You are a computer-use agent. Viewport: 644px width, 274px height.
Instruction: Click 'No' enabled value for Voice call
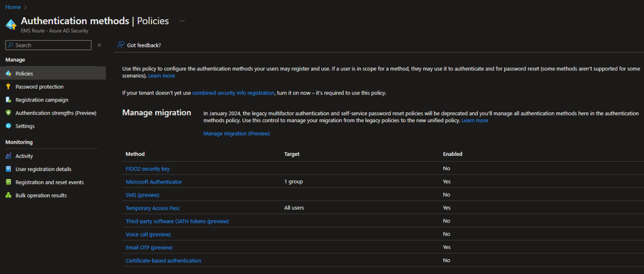click(447, 234)
